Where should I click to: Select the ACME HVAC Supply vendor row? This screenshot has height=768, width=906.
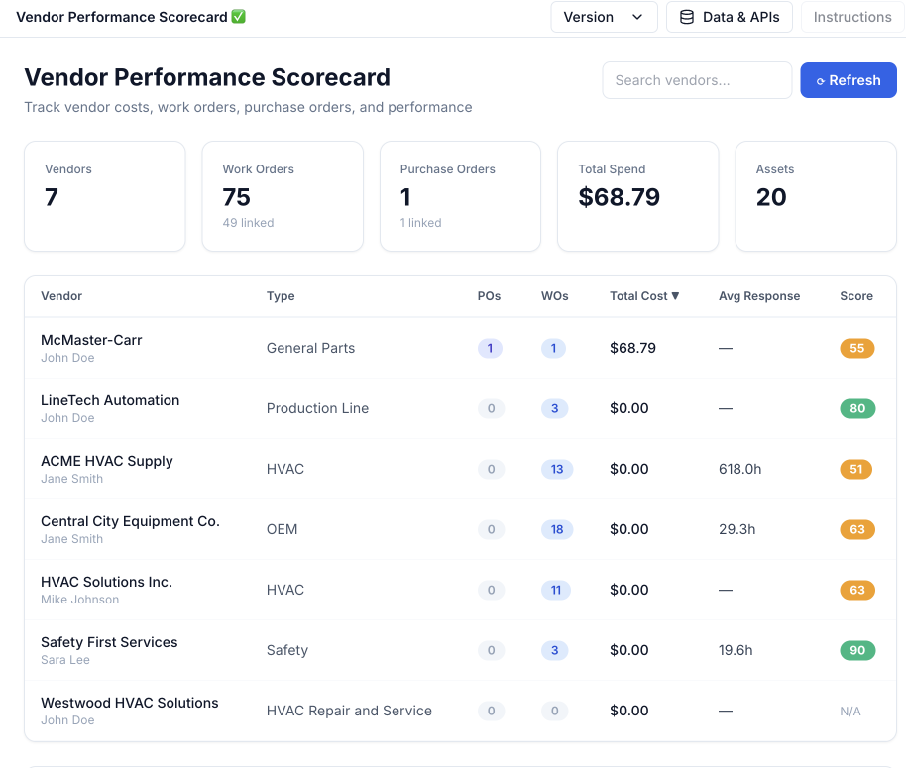[107, 461]
